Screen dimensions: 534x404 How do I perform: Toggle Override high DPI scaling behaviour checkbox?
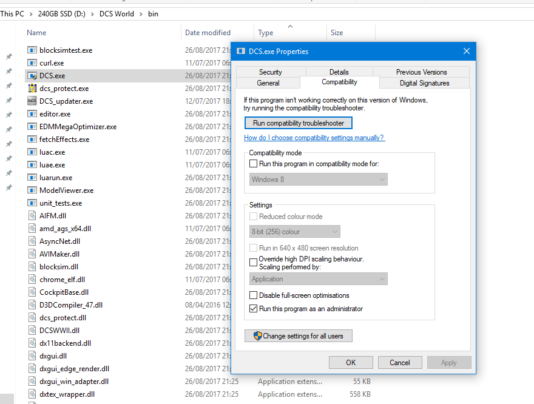254,263
